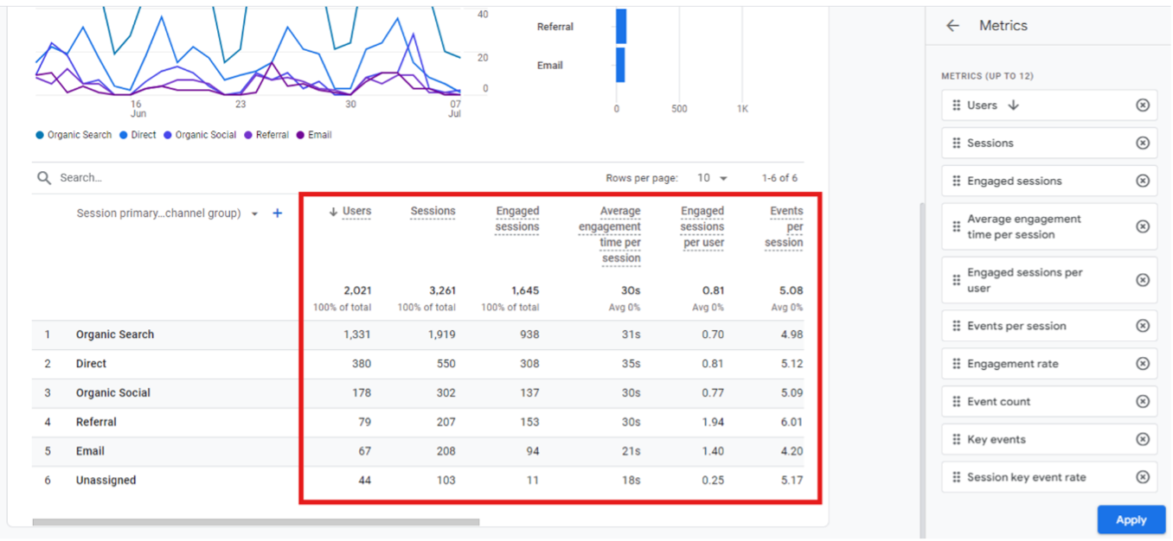Select the Direct row label
Screen dimensions: 1173x541
pos(91,365)
